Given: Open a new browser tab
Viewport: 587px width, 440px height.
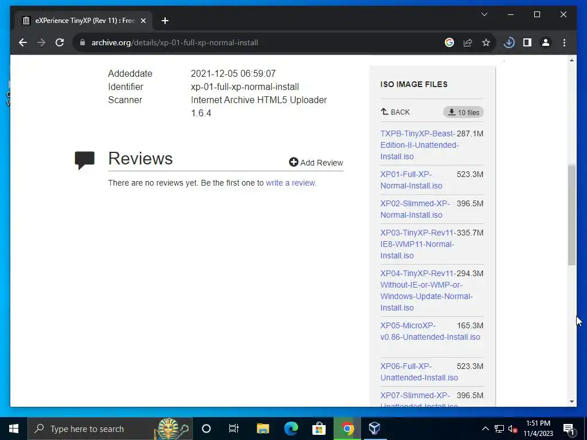Looking at the screenshot, I should tap(165, 21).
